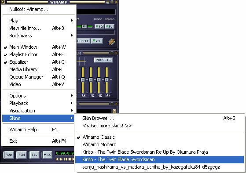The width and height of the screenshot is (246, 173).
Task: Toggle the EQ button in main window
Action: point(99,27)
